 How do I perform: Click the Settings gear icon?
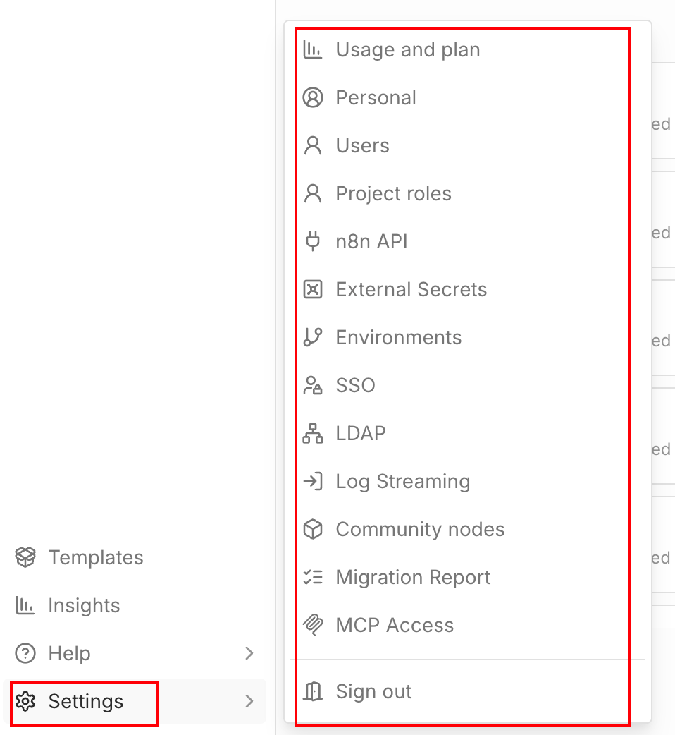(25, 702)
